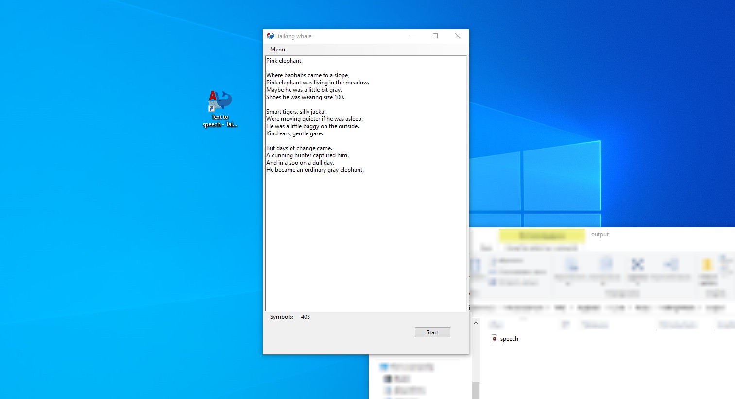Close the Talking whale window

(457, 36)
